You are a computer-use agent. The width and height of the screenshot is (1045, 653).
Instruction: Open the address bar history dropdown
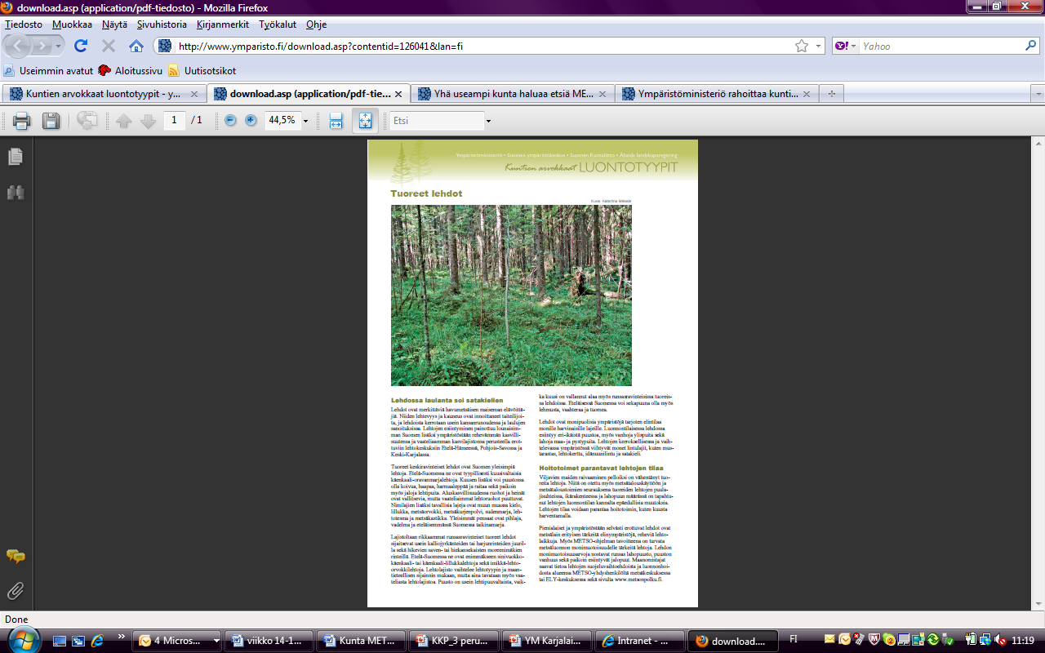coord(819,46)
